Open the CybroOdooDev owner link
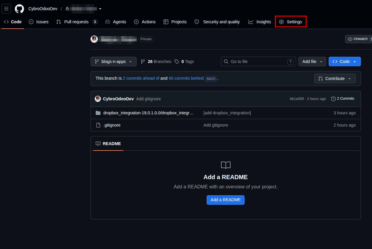Screen dimensions: 372x249 43,9
